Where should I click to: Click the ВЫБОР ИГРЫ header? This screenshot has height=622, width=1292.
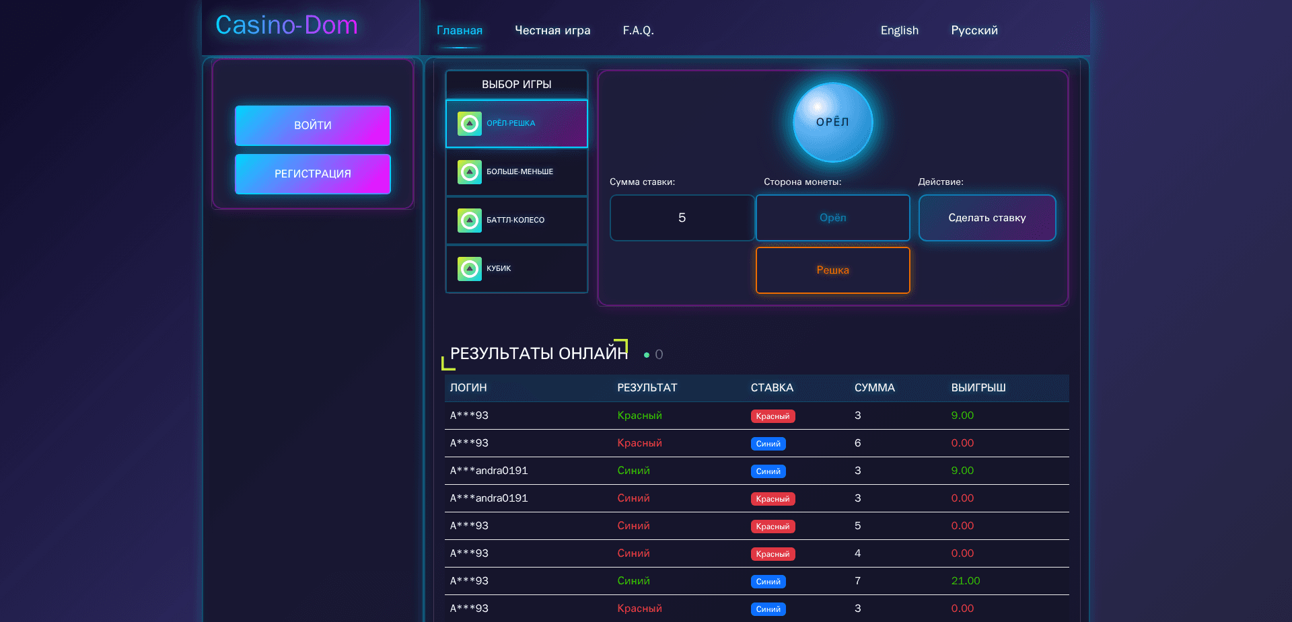pos(517,85)
